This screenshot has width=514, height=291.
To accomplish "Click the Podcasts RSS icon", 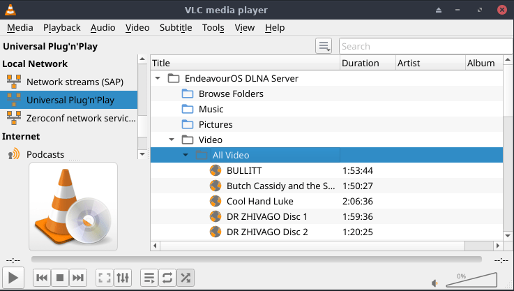I will coord(14,154).
